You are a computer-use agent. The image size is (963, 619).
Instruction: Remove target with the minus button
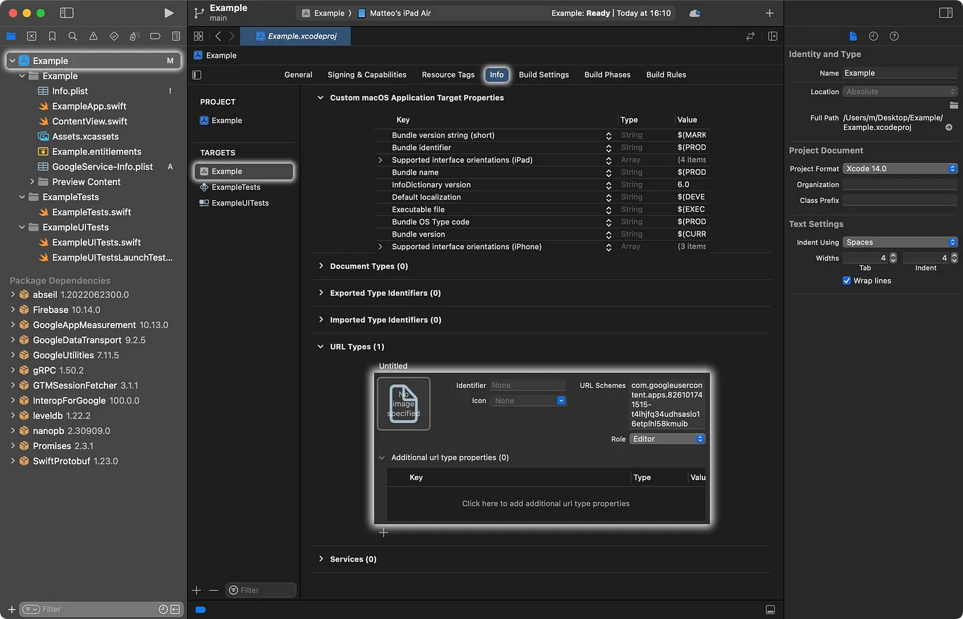click(x=214, y=590)
